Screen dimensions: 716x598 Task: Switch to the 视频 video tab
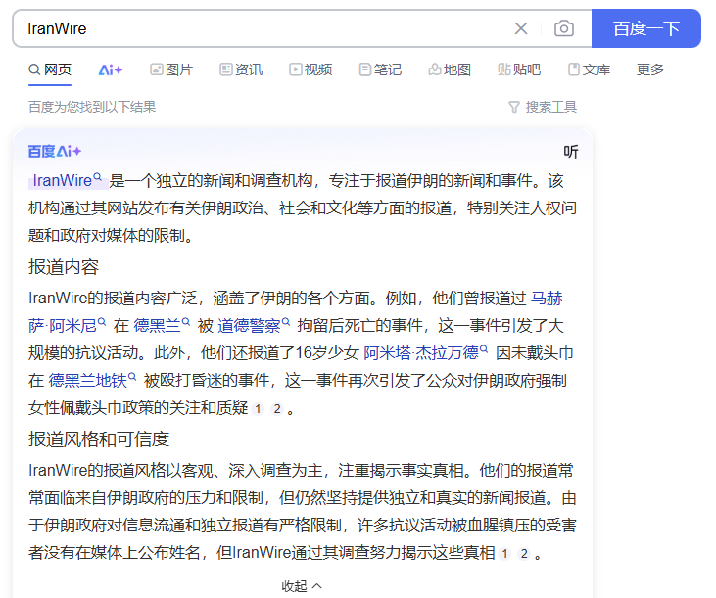[310, 69]
